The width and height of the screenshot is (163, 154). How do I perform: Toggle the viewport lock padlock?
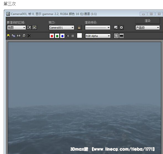(79, 27)
